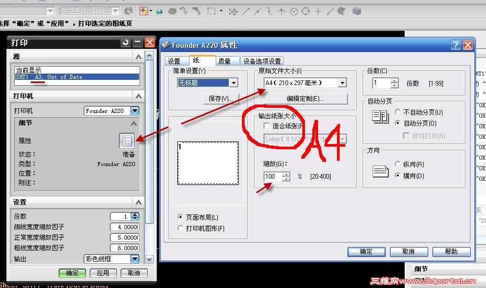This screenshot has height=288, width=486.
Task: Open dropdown arrow beside red selection tool
Action: pyautogui.click(x=151, y=11)
